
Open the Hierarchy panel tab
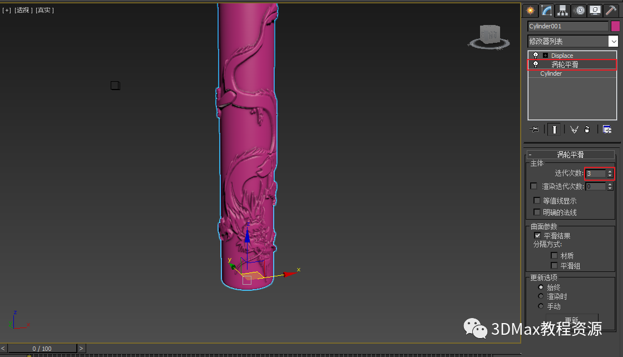point(562,11)
